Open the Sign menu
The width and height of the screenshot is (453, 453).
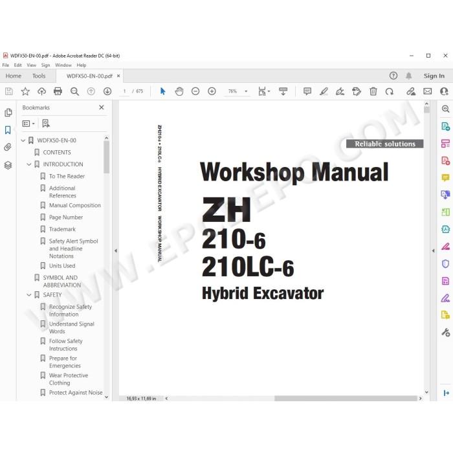click(46, 65)
